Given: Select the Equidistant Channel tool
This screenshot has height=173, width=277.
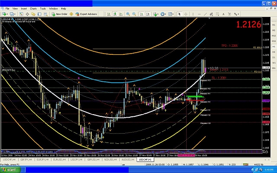Looking at the screenshot, I should [x=211, y=14].
